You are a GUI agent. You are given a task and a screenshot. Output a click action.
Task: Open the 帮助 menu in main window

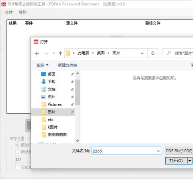point(23,12)
